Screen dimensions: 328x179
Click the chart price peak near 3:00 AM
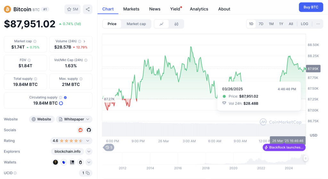191,47
